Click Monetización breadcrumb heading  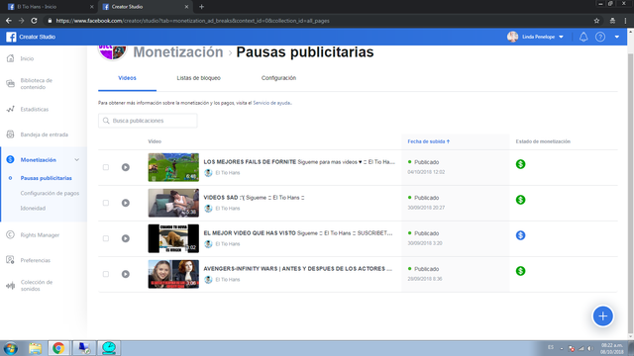178,52
